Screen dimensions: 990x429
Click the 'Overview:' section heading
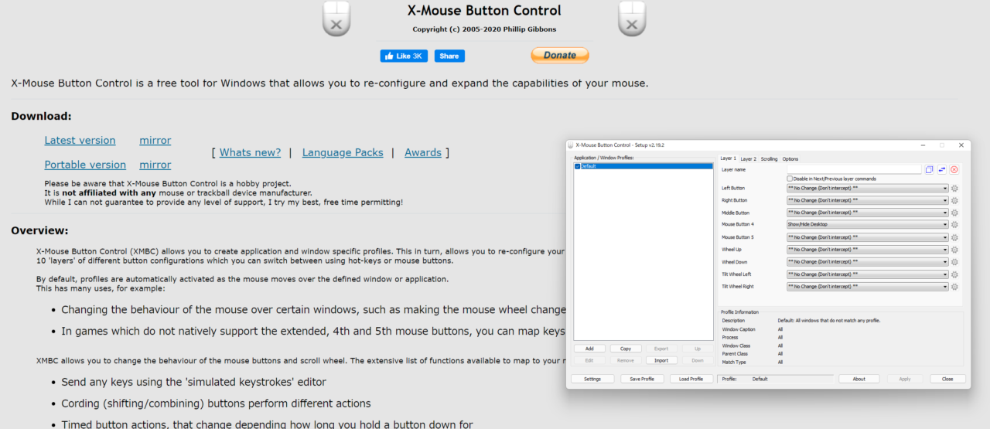pyautogui.click(x=39, y=230)
